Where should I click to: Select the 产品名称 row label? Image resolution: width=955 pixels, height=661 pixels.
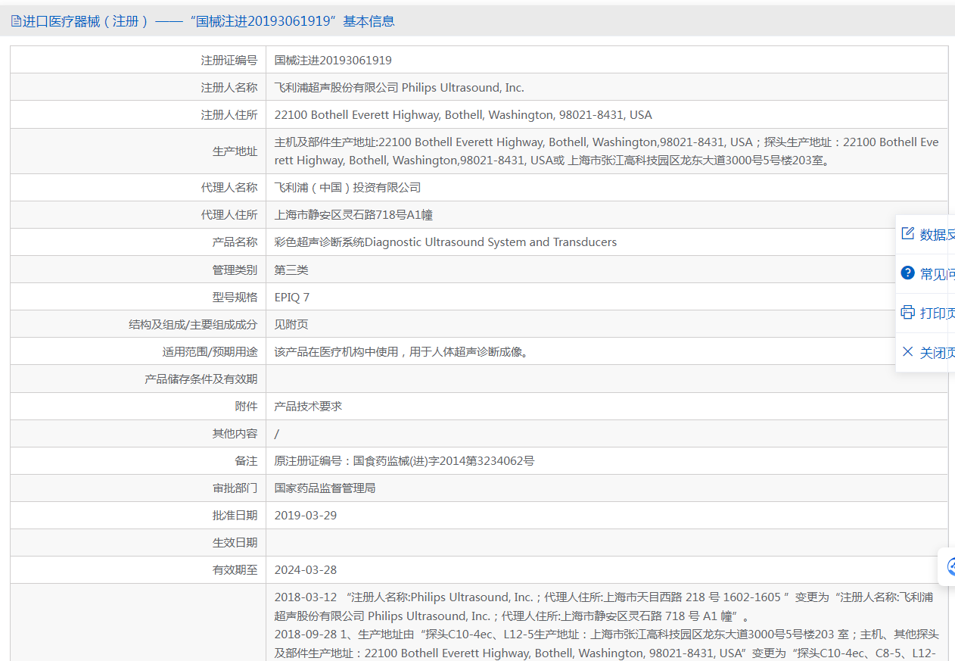click(235, 242)
